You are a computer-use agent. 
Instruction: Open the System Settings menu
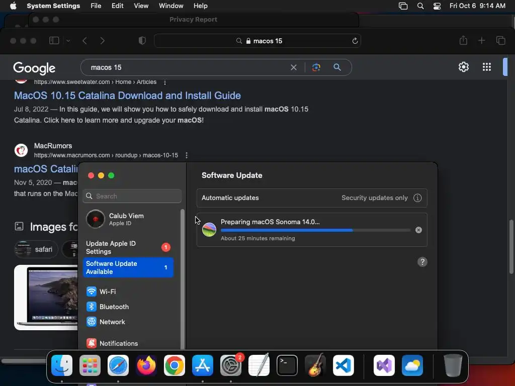click(x=53, y=6)
